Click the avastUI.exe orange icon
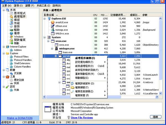The image size is (166, 125). click(x=53, y=22)
